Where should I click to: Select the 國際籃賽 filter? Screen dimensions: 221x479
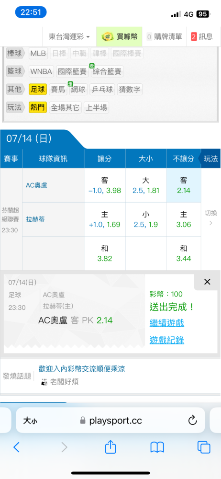72,71
